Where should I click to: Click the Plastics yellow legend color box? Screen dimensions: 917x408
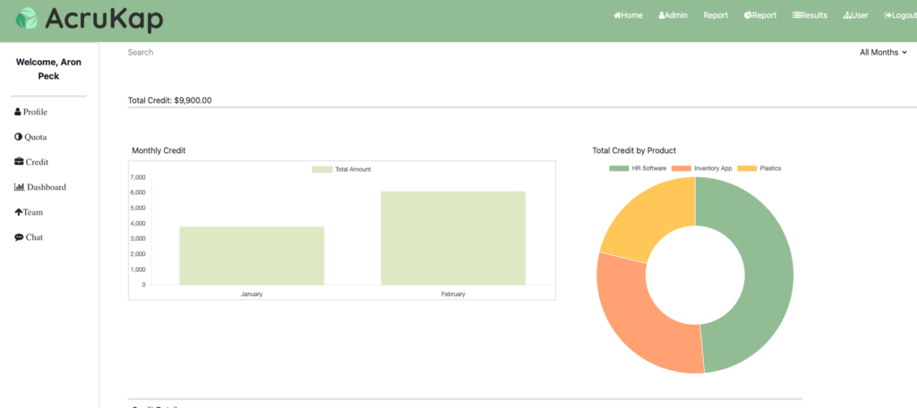coord(747,168)
